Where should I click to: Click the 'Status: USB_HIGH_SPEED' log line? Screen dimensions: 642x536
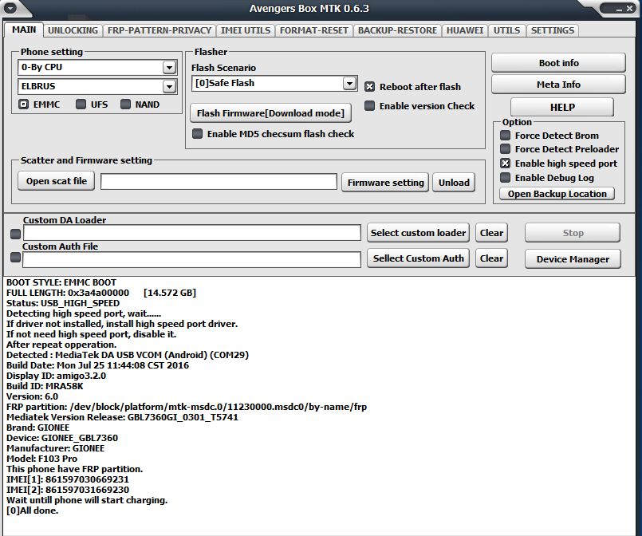pos(63,303)
